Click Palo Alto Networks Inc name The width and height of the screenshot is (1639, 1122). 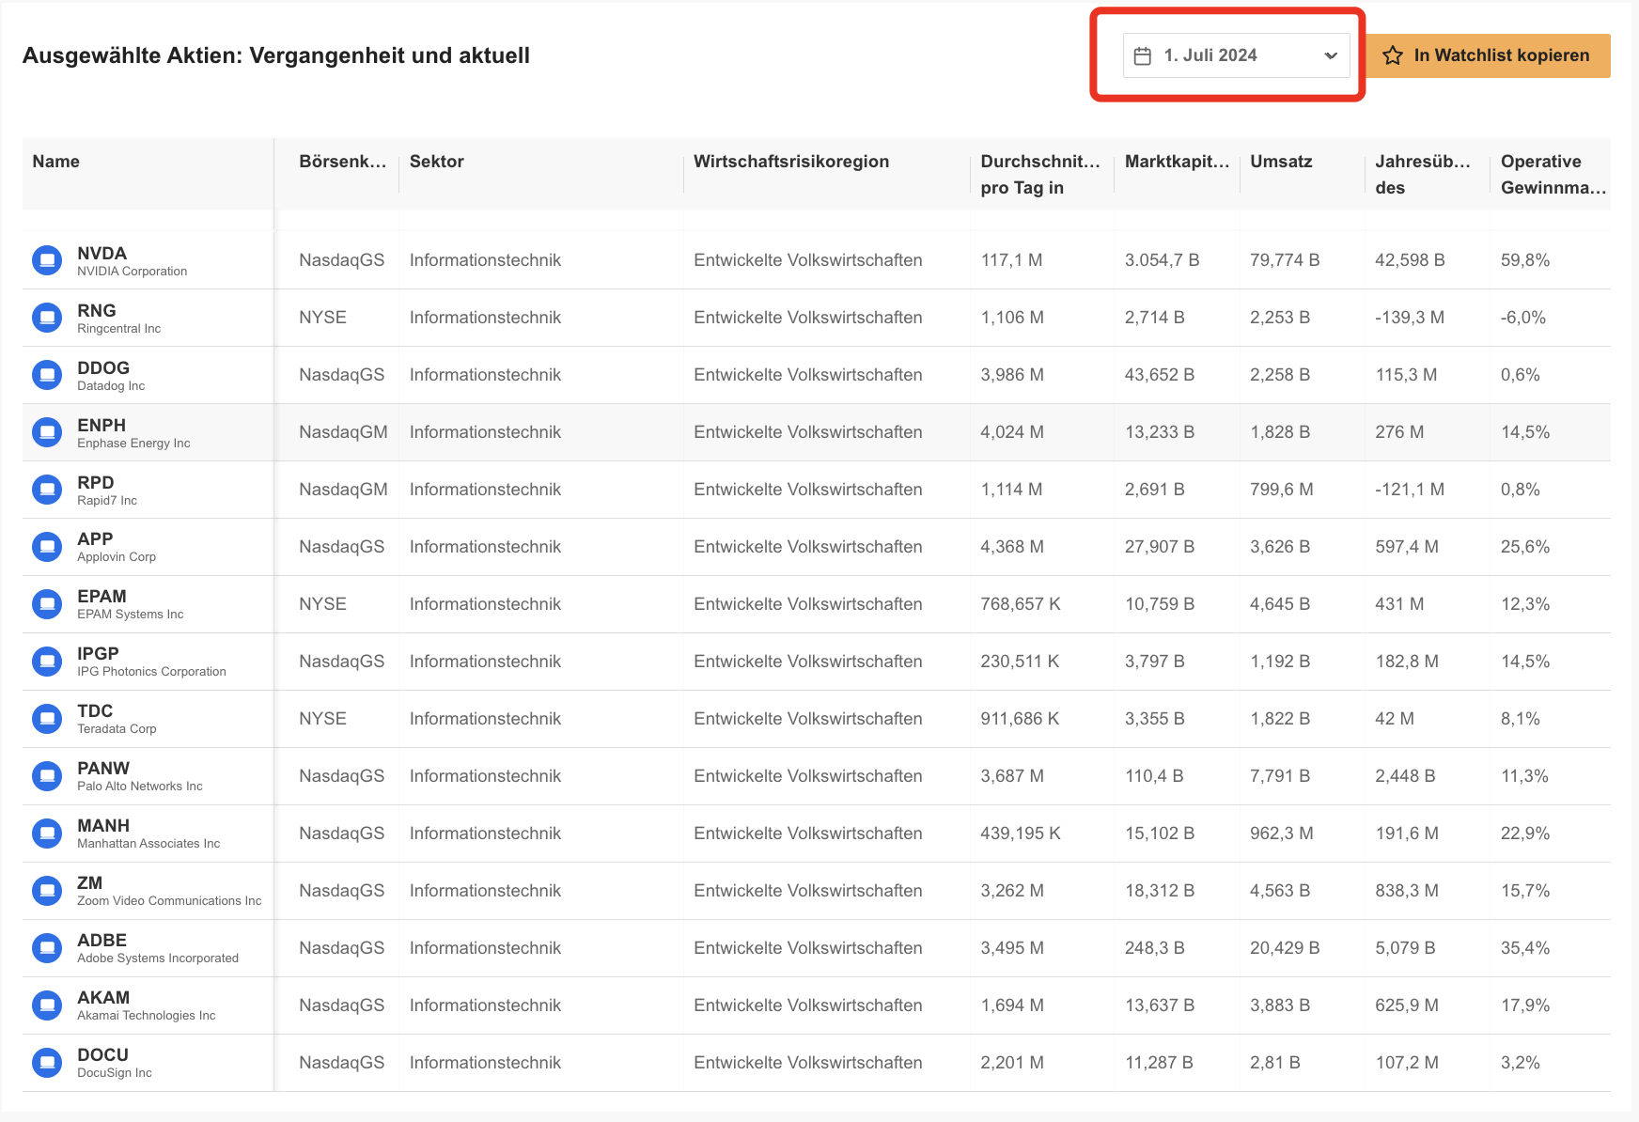(x=140, y=787)
